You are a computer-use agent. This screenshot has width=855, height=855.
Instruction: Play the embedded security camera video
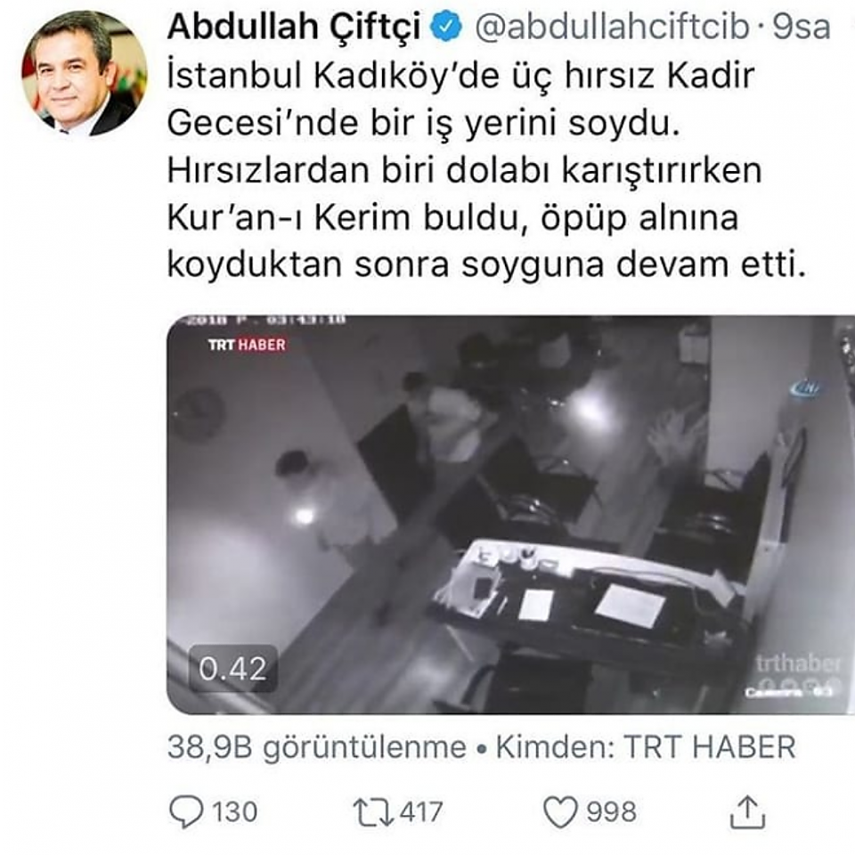click(510, 515)
